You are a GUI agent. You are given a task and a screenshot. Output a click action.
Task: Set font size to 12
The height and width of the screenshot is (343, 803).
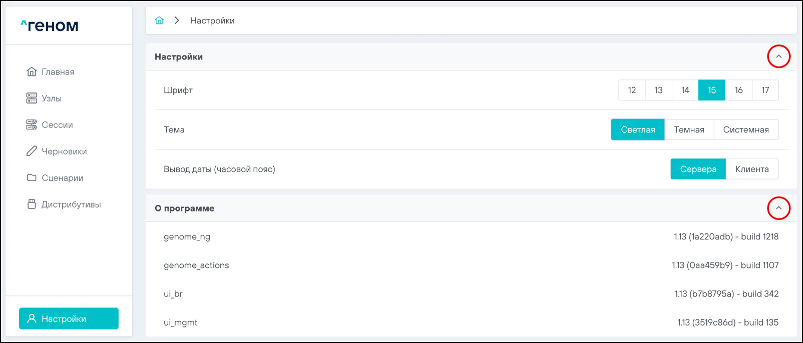point(632,90)
